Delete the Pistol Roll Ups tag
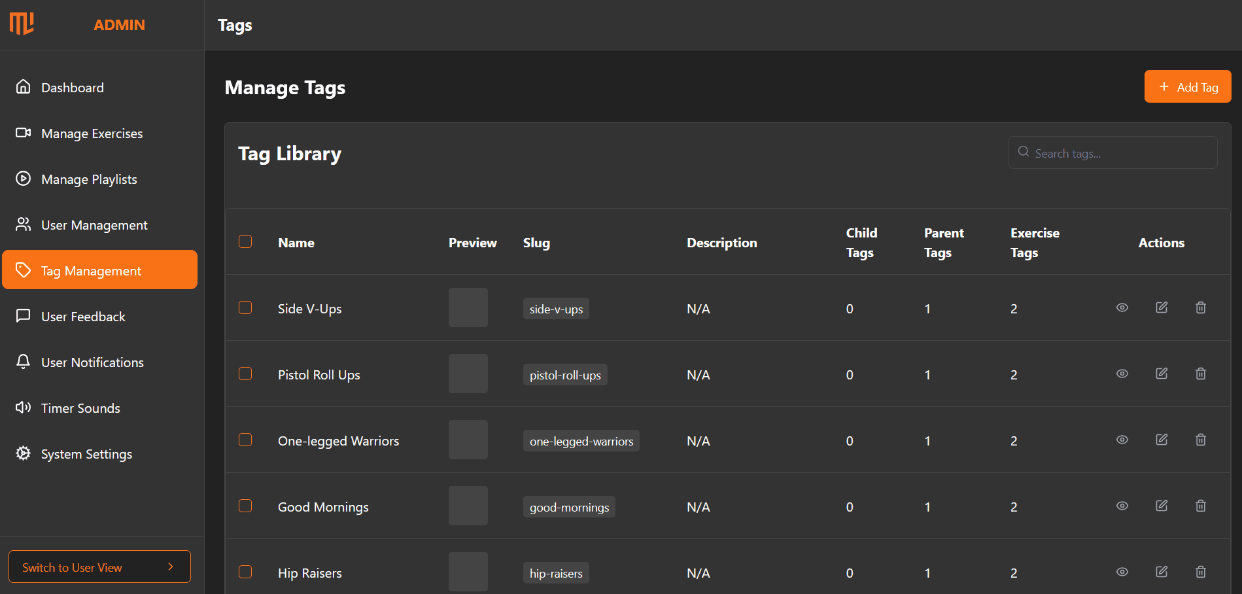Image resolution: width=1242 pixels, height=594 pixels. coord(1201,374)
